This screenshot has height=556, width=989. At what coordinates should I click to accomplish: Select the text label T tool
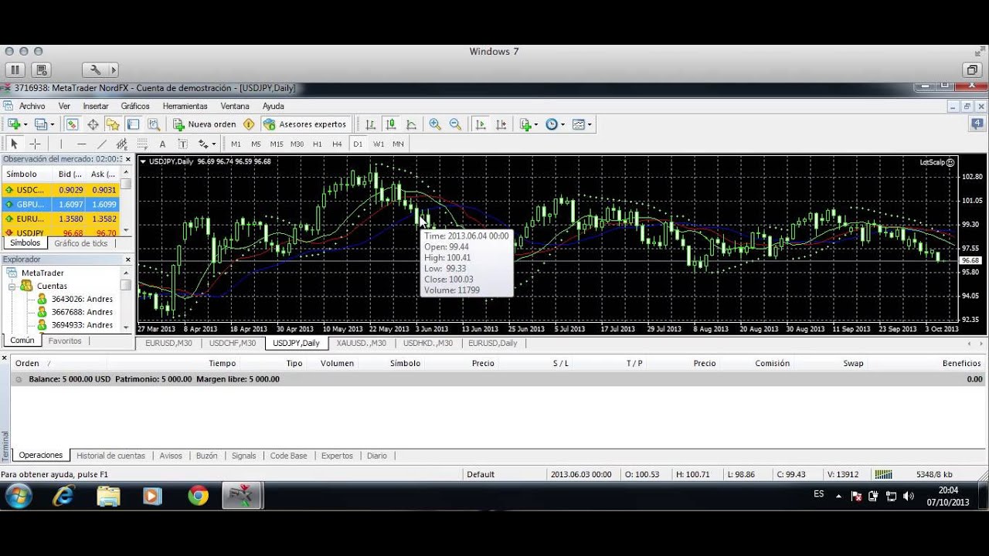tap(182, 144)
